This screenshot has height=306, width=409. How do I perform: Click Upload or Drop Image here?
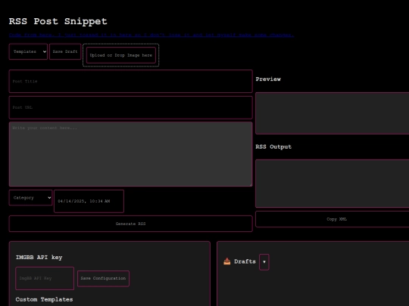[x=121, y=55]
